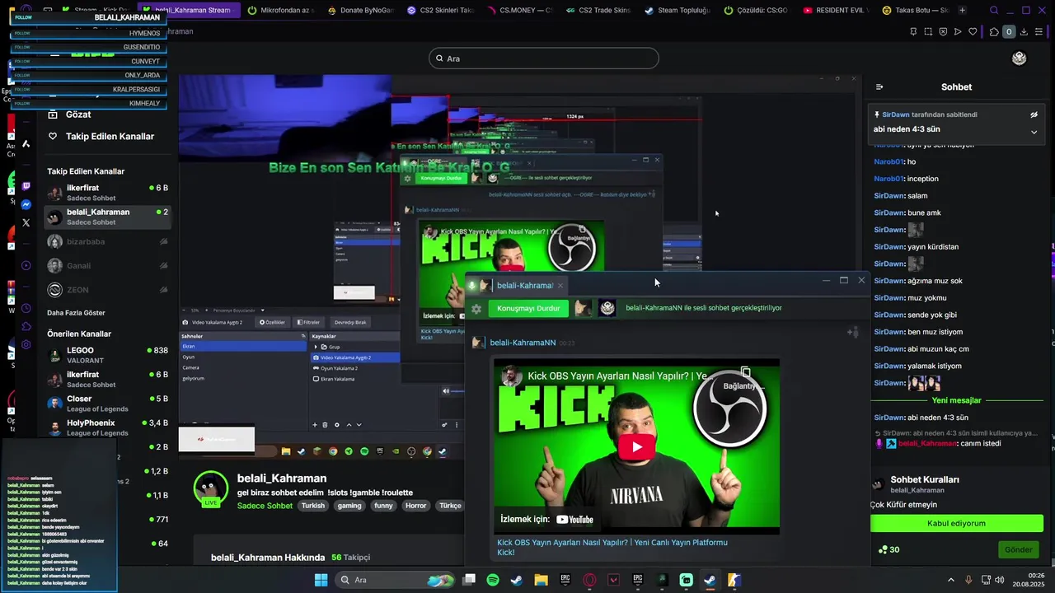This screenshot has height=593, width=1055.
Task: Open the streamer's LIVE avatar
Action: (211, 488)
